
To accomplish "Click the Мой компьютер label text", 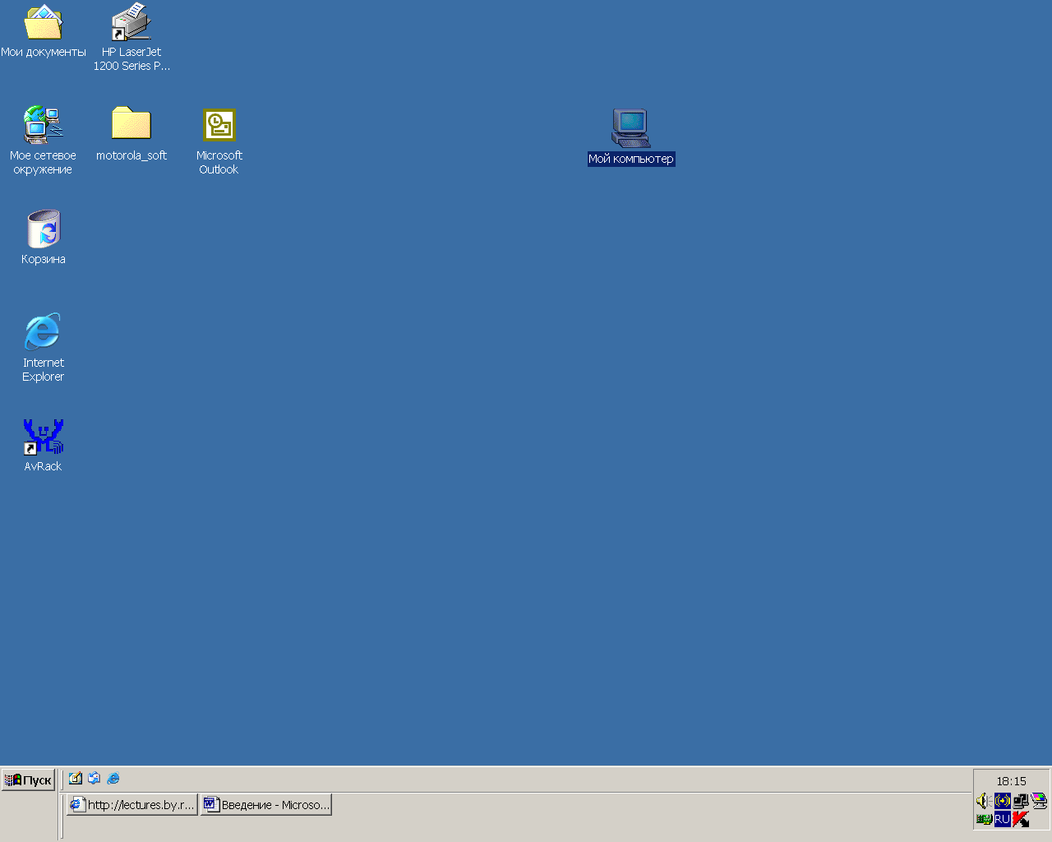I will (x=631, y=159).
